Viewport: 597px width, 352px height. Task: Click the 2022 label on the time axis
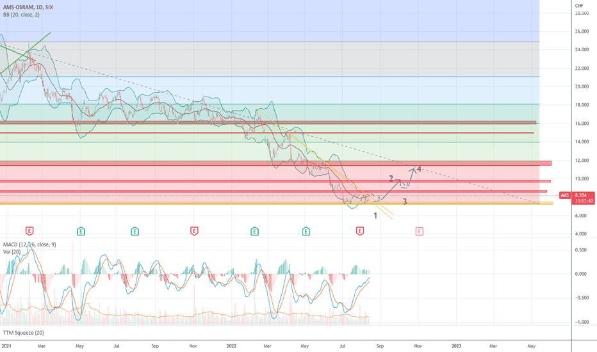231,346
